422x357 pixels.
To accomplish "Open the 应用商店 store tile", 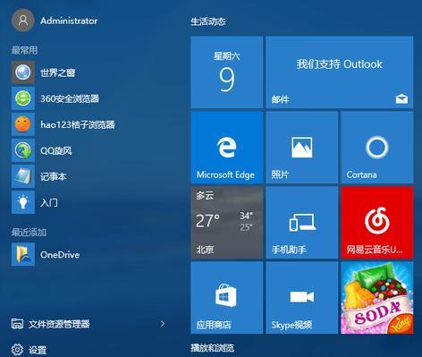I will [x=227, y=298].
